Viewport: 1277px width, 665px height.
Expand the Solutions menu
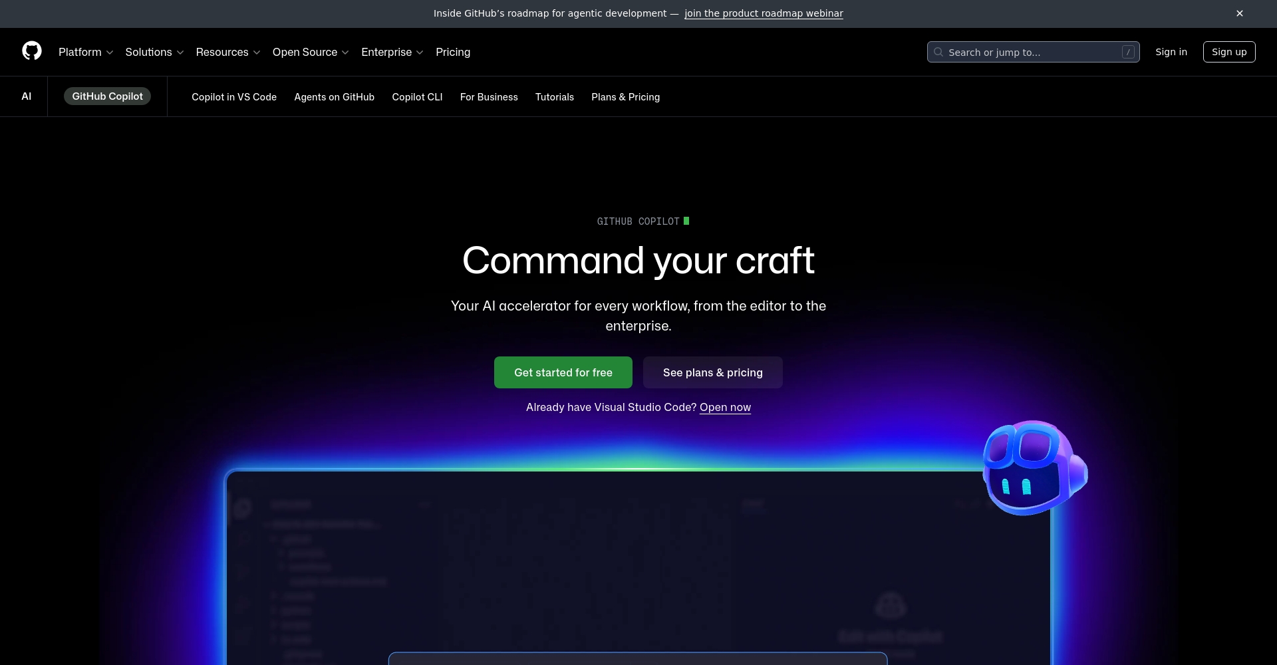coord(154,52)
